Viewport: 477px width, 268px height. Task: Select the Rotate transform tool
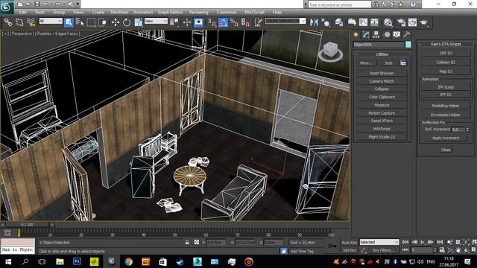point(127,22)
